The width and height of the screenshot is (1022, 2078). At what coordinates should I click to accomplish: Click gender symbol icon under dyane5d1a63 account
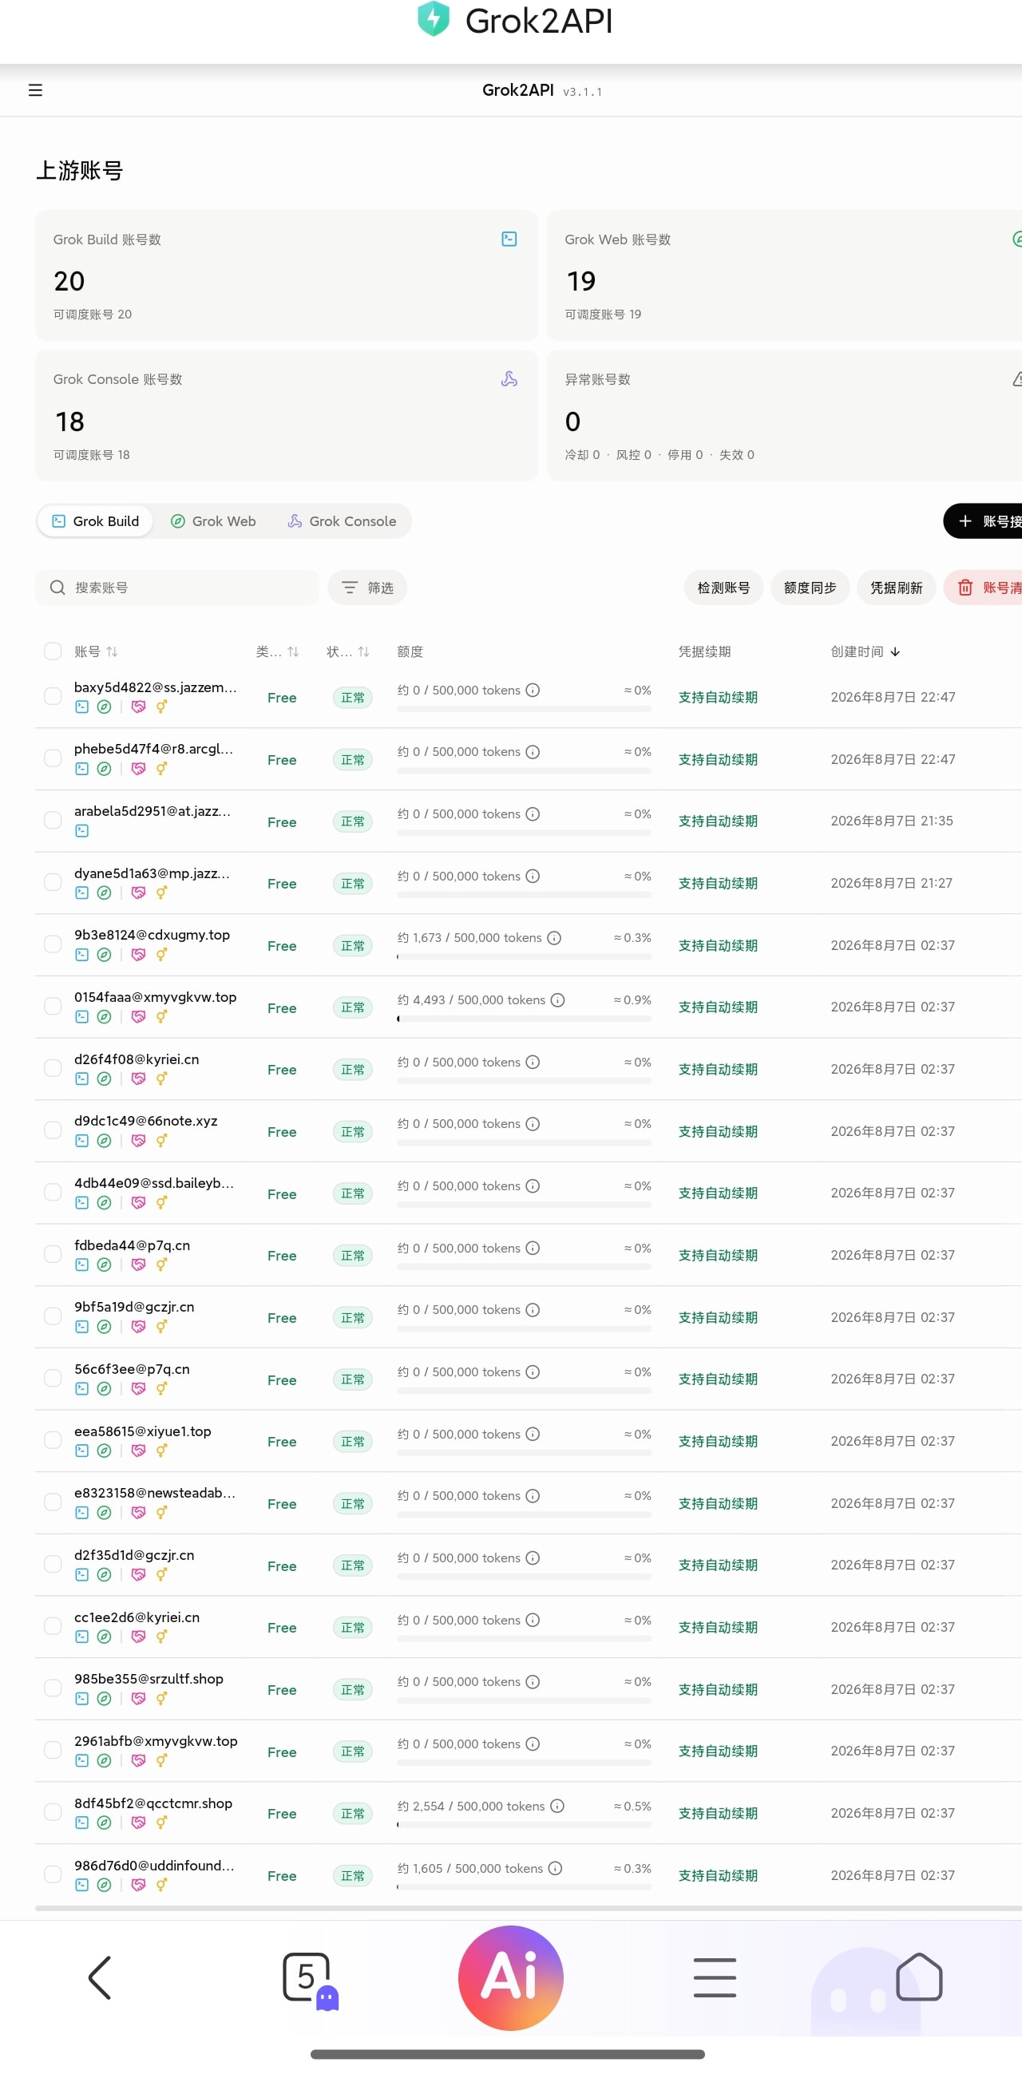(x=161, y=893)
